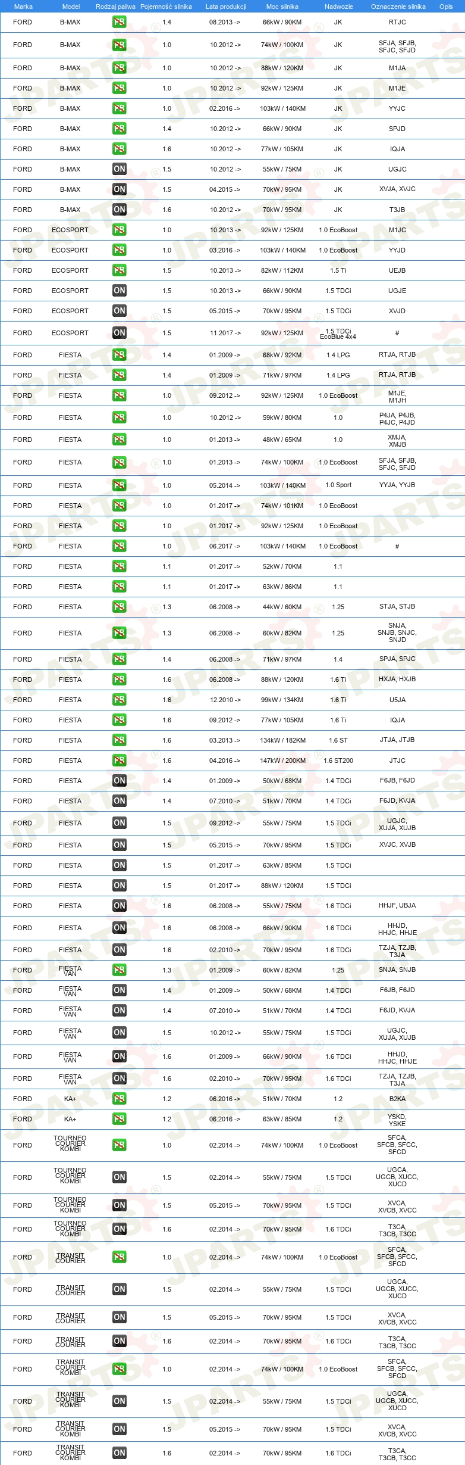This screenshot has width=465, height=1465.
Task: Click the PB icon in the FIESTA JTJA, JTJB row
Action: click(x=119, y=740)
